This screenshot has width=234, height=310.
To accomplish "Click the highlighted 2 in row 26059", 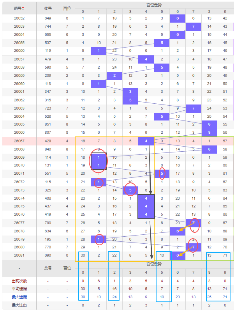I will [114, 76].
